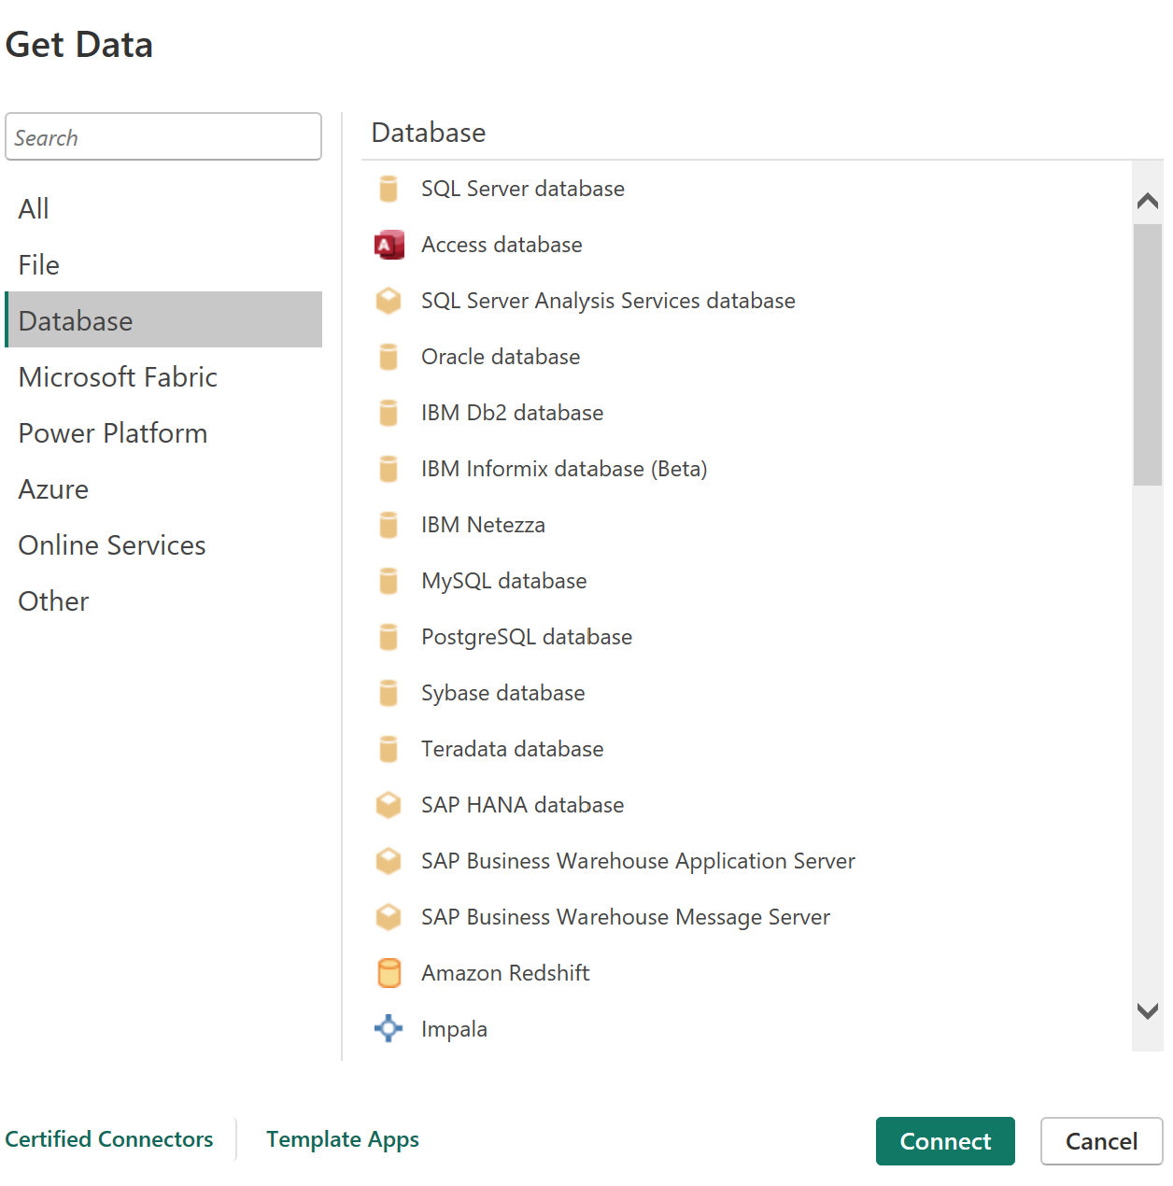The image size is (1173, 1186).
Task: Click the scrollbar down arrow
Action: pos(1148,1010)
